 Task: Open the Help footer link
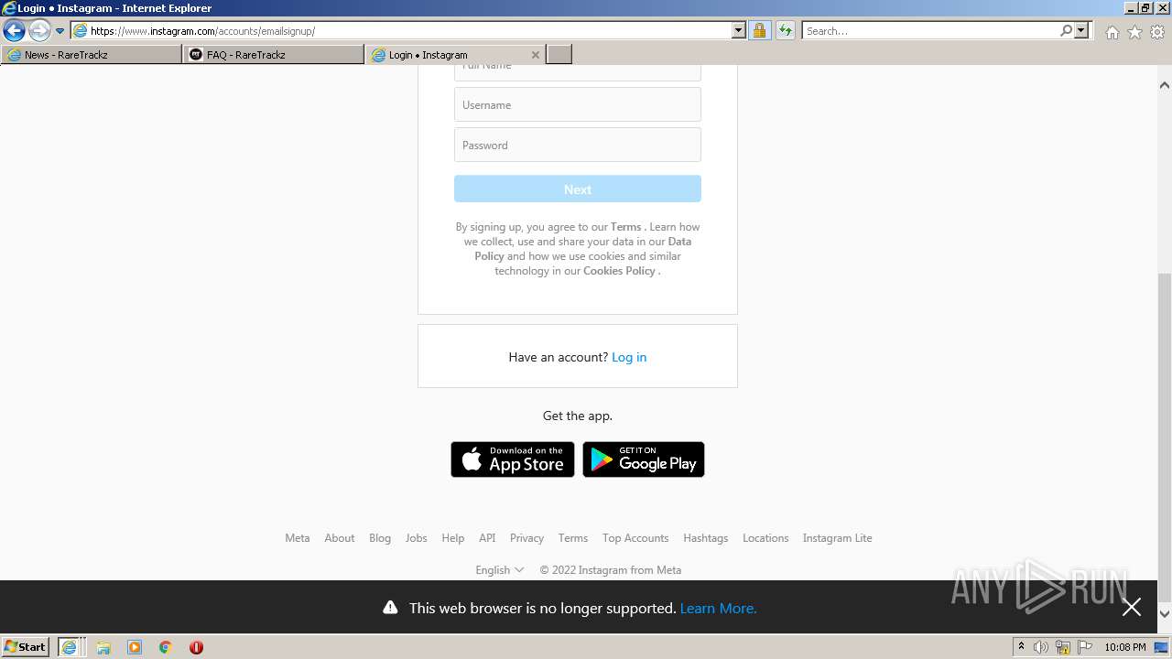point(453,538)
